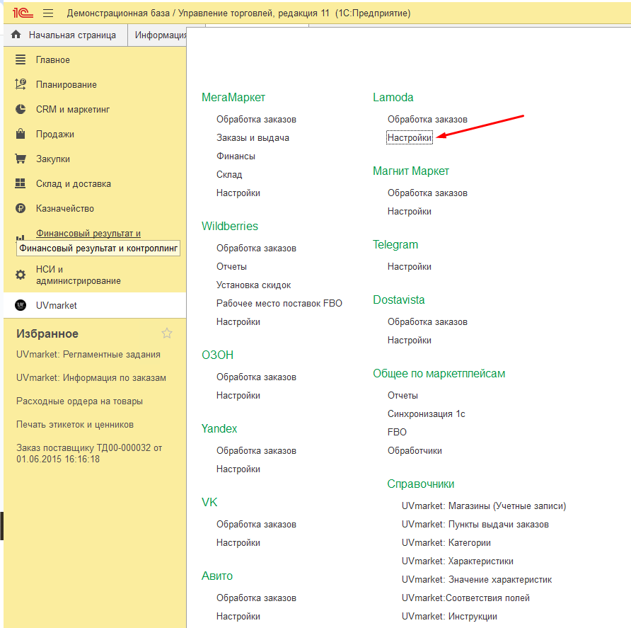Open Обработчики

click(x=415, y=451)
